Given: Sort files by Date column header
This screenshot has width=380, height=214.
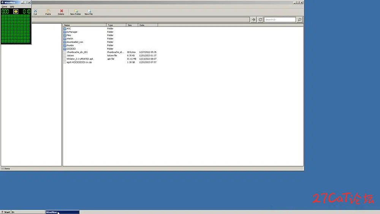Looking at the screenshot, I should click(x=148, y=25).
